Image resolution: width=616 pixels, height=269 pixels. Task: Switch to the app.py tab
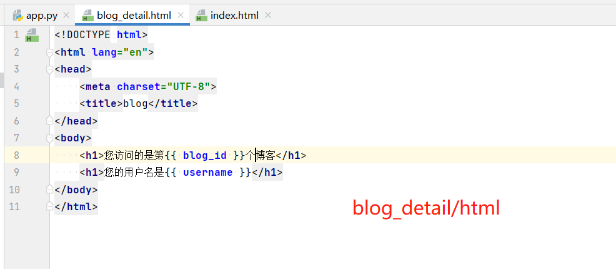click(41, 16)
